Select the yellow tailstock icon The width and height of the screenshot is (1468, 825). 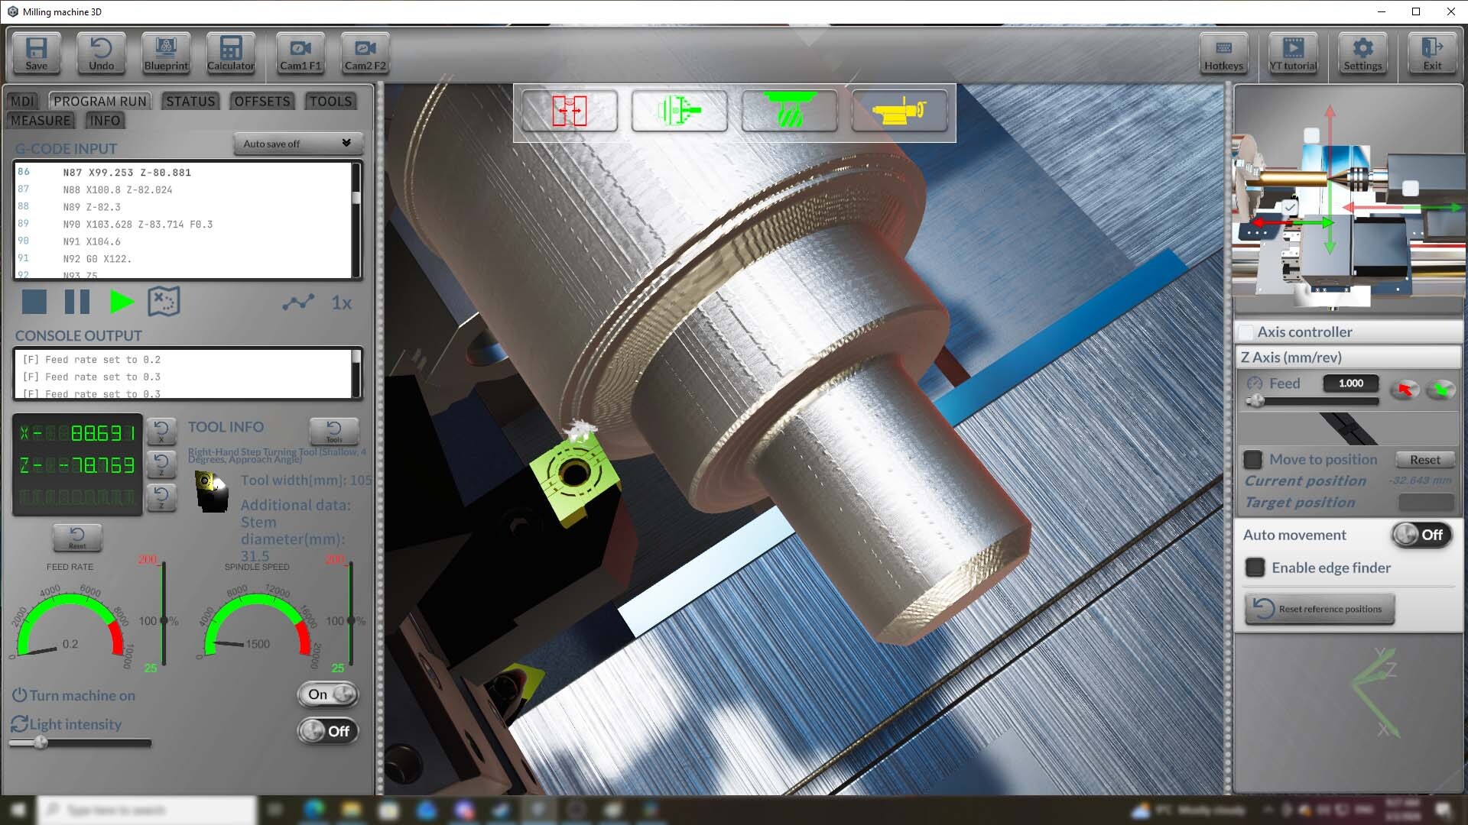tap(899, 112)
